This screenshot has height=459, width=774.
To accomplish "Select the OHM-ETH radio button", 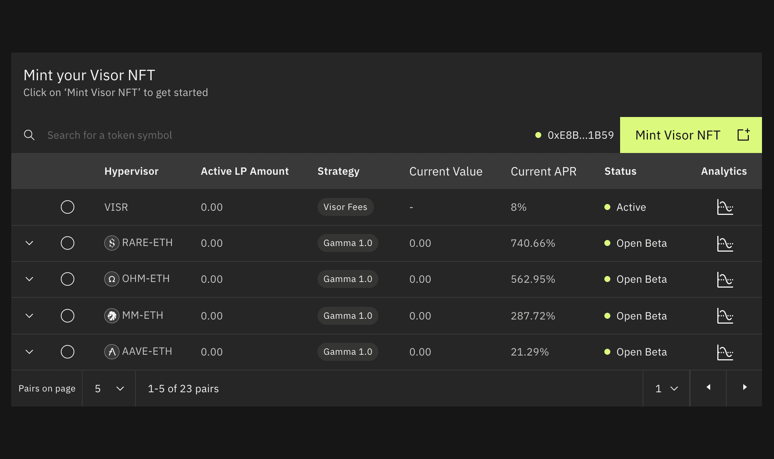I will [68, 279].
